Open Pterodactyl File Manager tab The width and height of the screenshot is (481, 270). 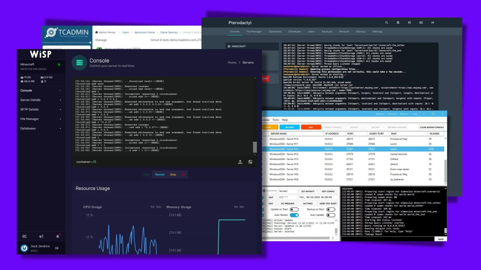[x=254, y=31]
